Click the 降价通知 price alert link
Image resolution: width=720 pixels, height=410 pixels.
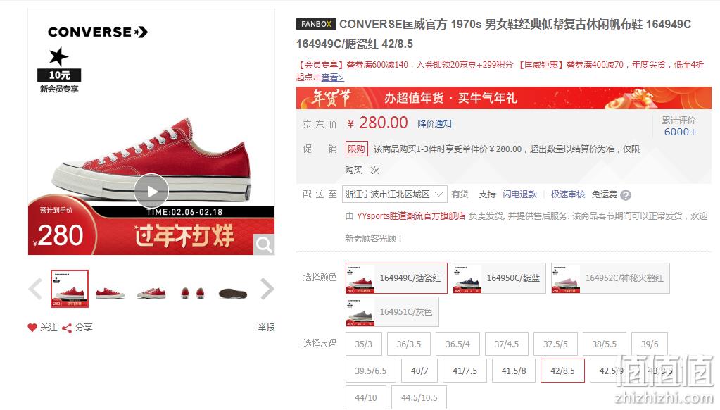[x=434, y=124]
